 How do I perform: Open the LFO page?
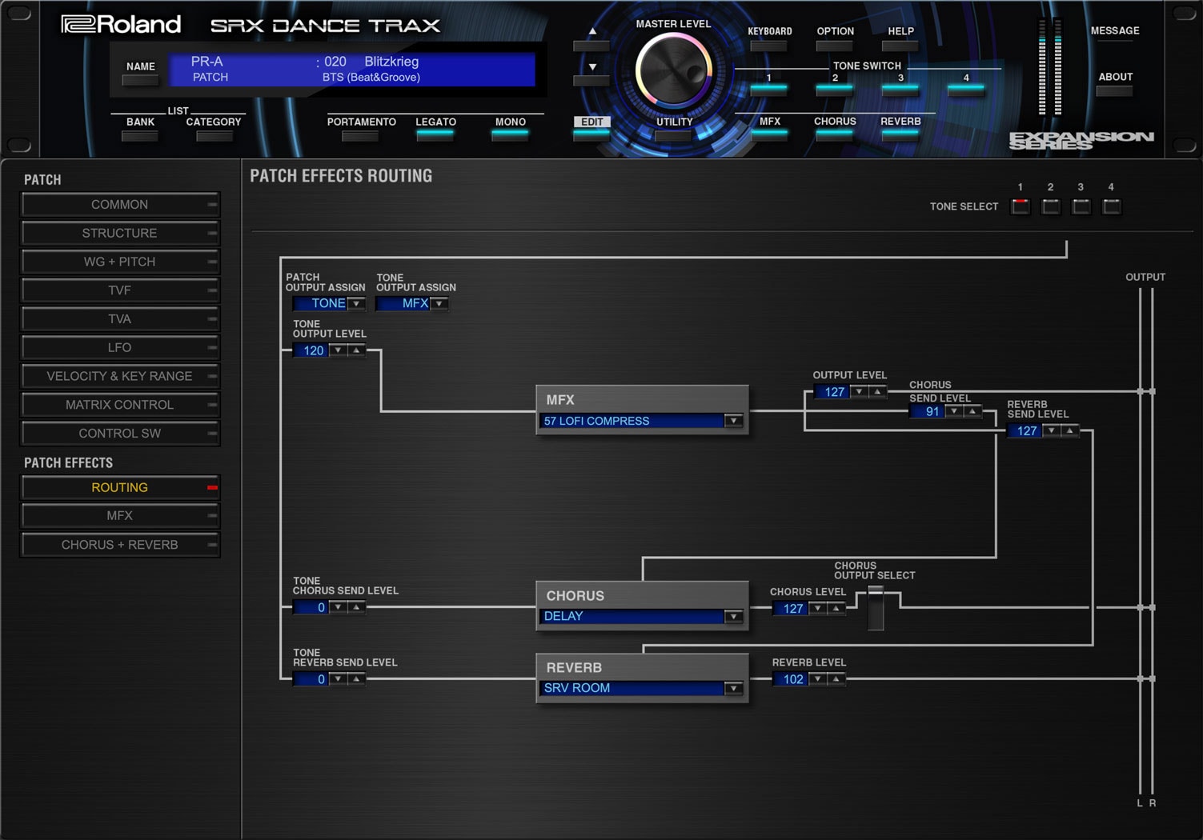pyautogui.click(x=120, y=348)
